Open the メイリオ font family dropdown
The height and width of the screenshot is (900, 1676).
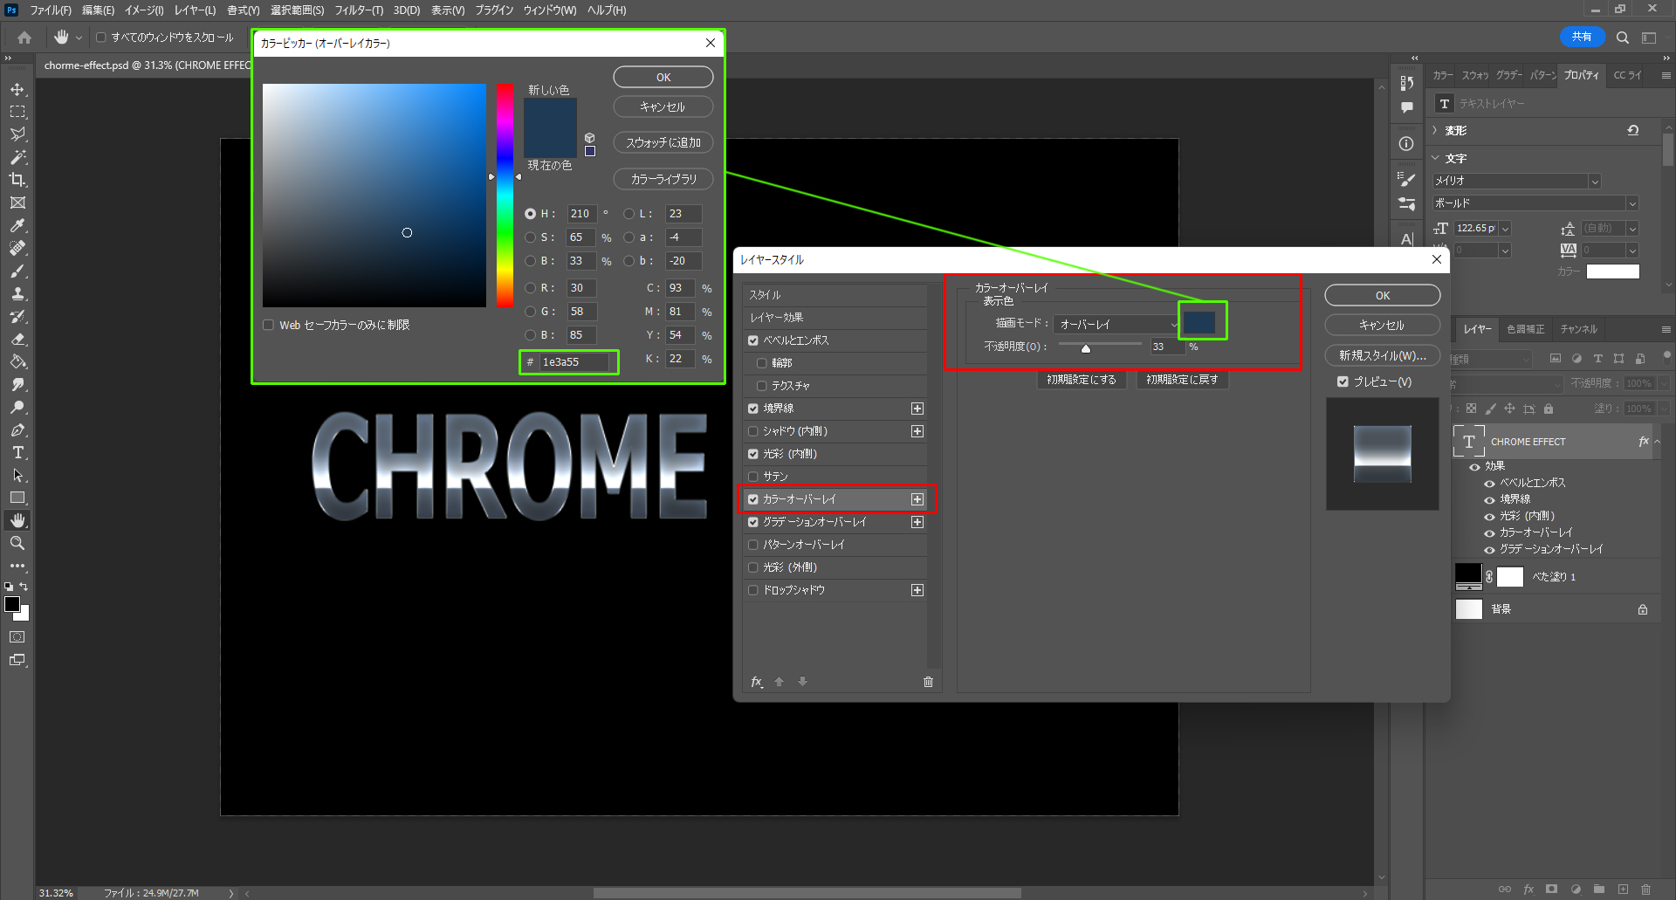pyautogui.click(x=1516, y=181)
